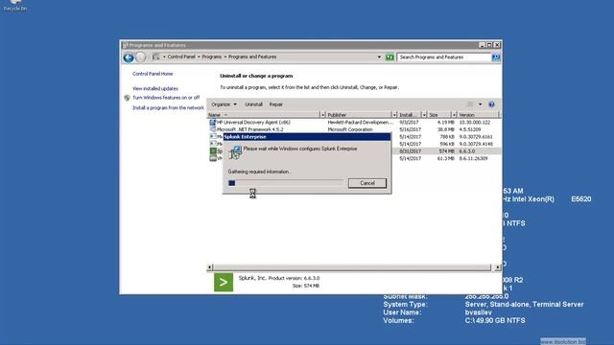614x345 pixels.
Task: Refresh the Programs and Features list
Action: [390, 57]
